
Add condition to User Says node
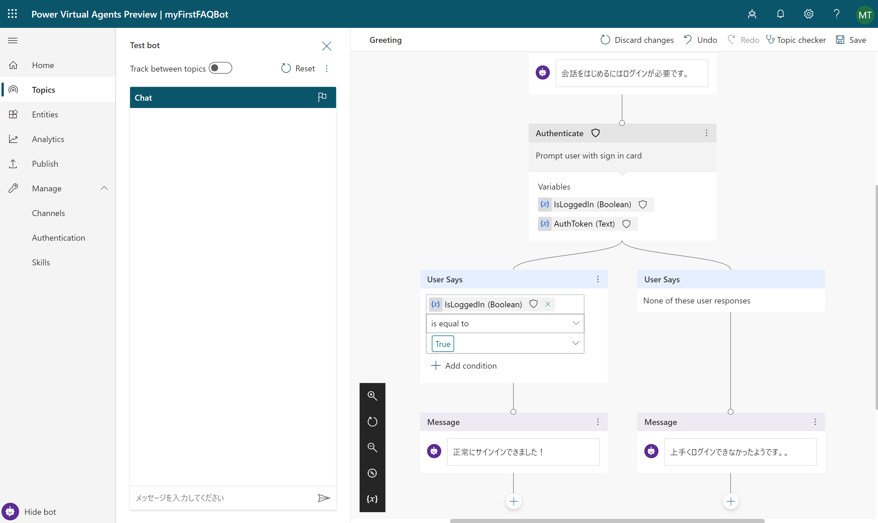[464, 365]
